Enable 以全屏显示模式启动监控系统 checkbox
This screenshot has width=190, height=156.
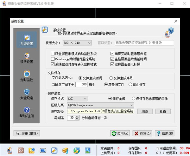click(x=53, y=54)
